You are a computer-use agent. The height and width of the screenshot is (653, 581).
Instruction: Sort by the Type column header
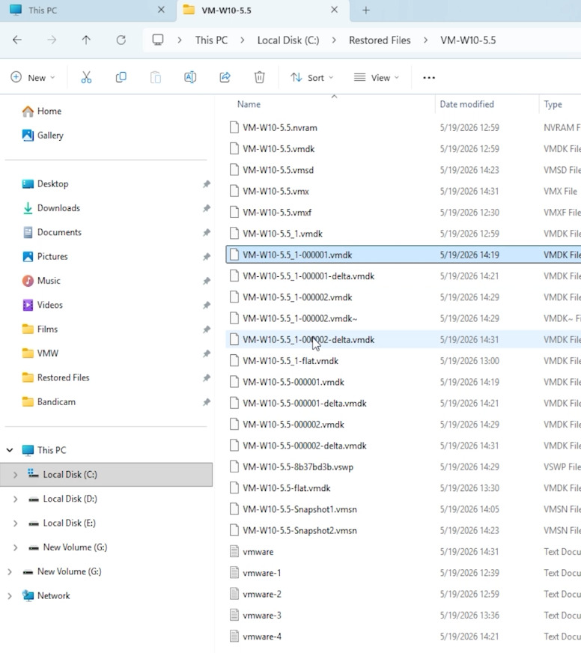[553, 104]
